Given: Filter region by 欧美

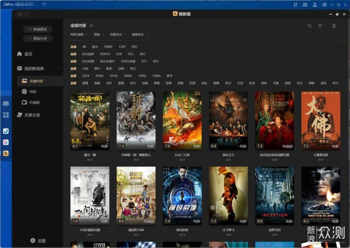Looking at the screenshot, I should [x=109, y=68].
